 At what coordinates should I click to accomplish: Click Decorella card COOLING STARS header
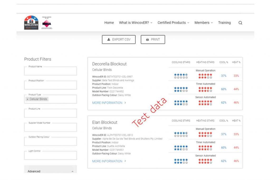181,62
